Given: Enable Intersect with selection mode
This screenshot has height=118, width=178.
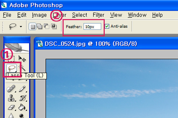Looking at the screenshot, I should click(x=54, y=26).
